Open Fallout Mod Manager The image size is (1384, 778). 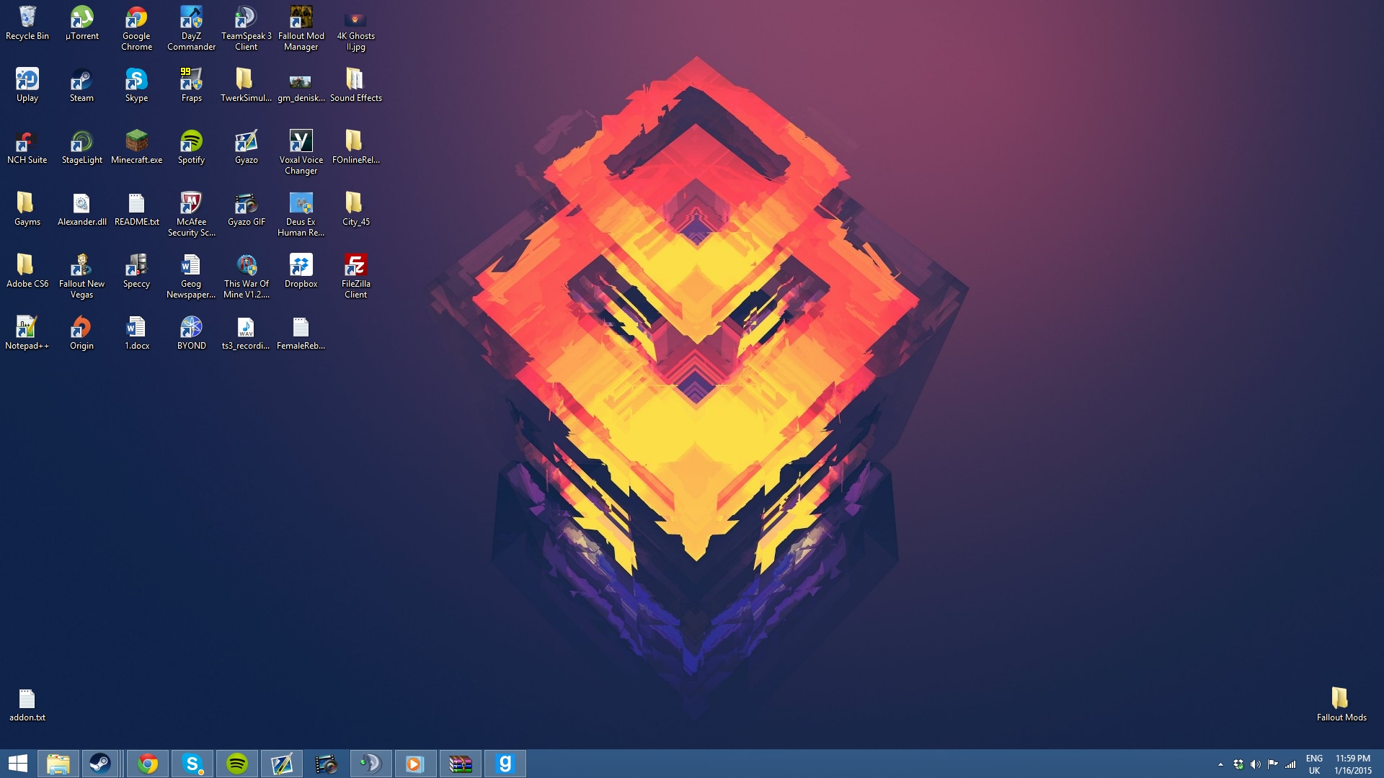[301, 18]
